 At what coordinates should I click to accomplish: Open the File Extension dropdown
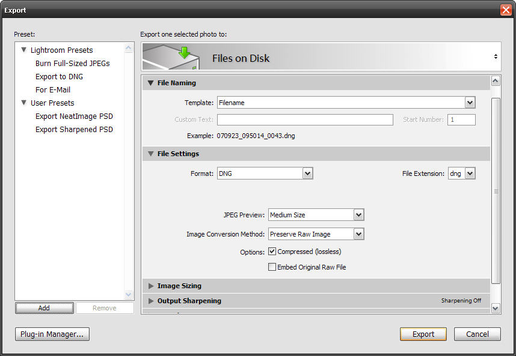pos(470,173)
